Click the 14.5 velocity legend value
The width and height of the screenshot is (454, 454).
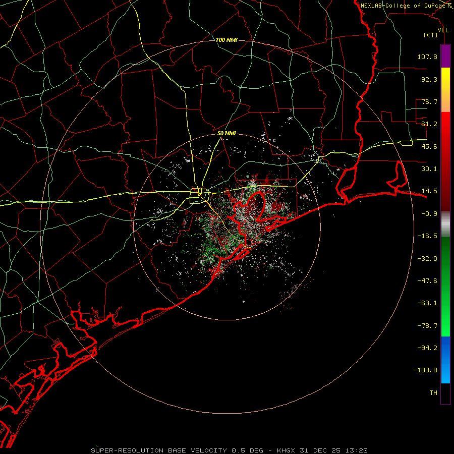coord(429,191)
